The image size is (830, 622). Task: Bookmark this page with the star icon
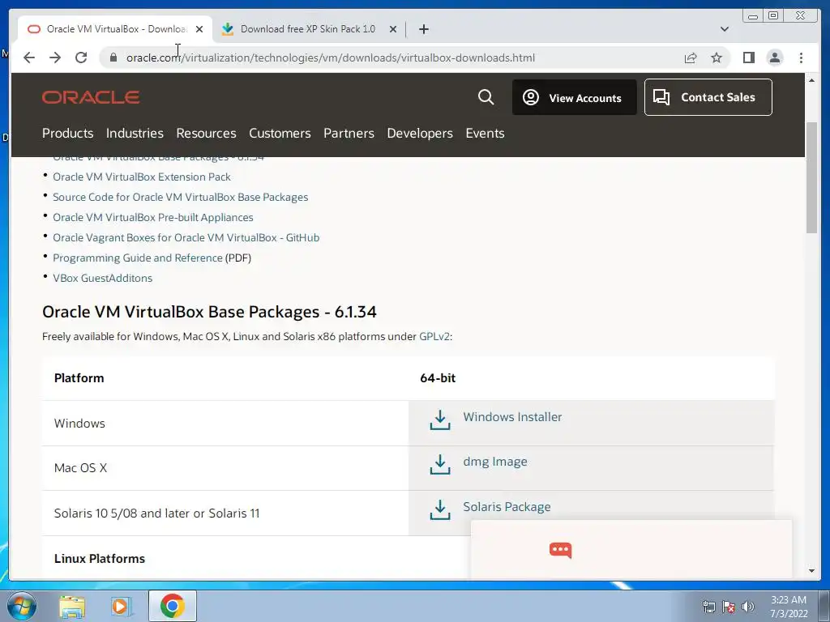(x=717, y=58)
